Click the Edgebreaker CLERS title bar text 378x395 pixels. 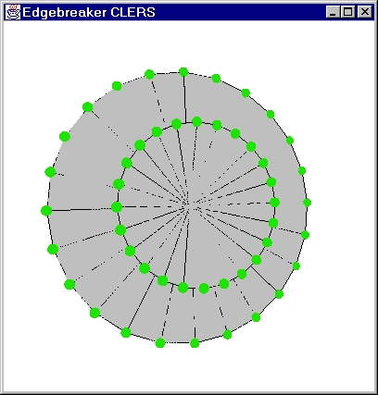89,13
